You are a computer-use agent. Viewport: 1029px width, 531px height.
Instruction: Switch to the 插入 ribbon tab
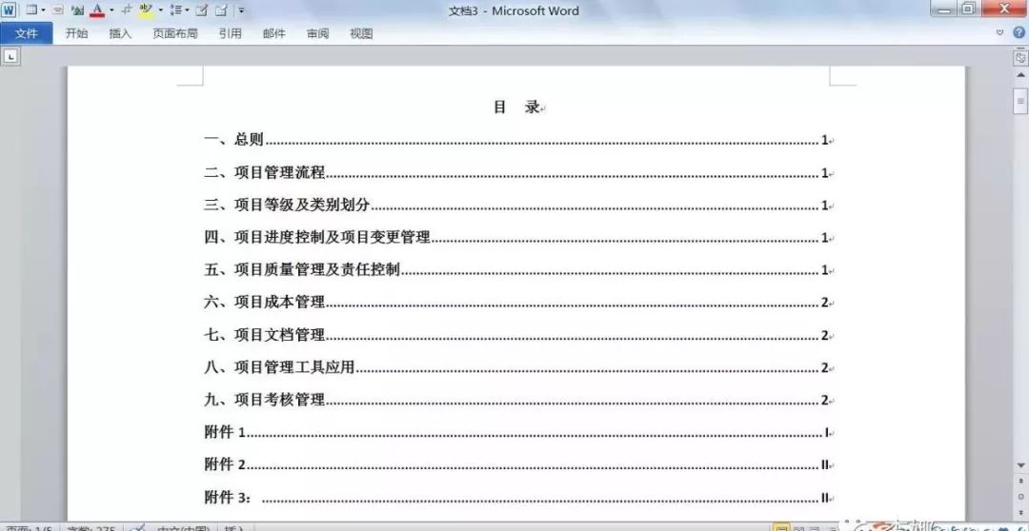pos(120,33)
